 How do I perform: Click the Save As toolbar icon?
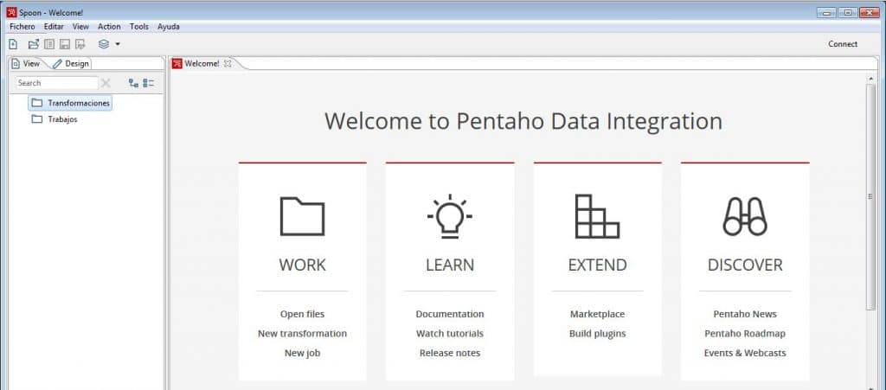pos(80,44)
